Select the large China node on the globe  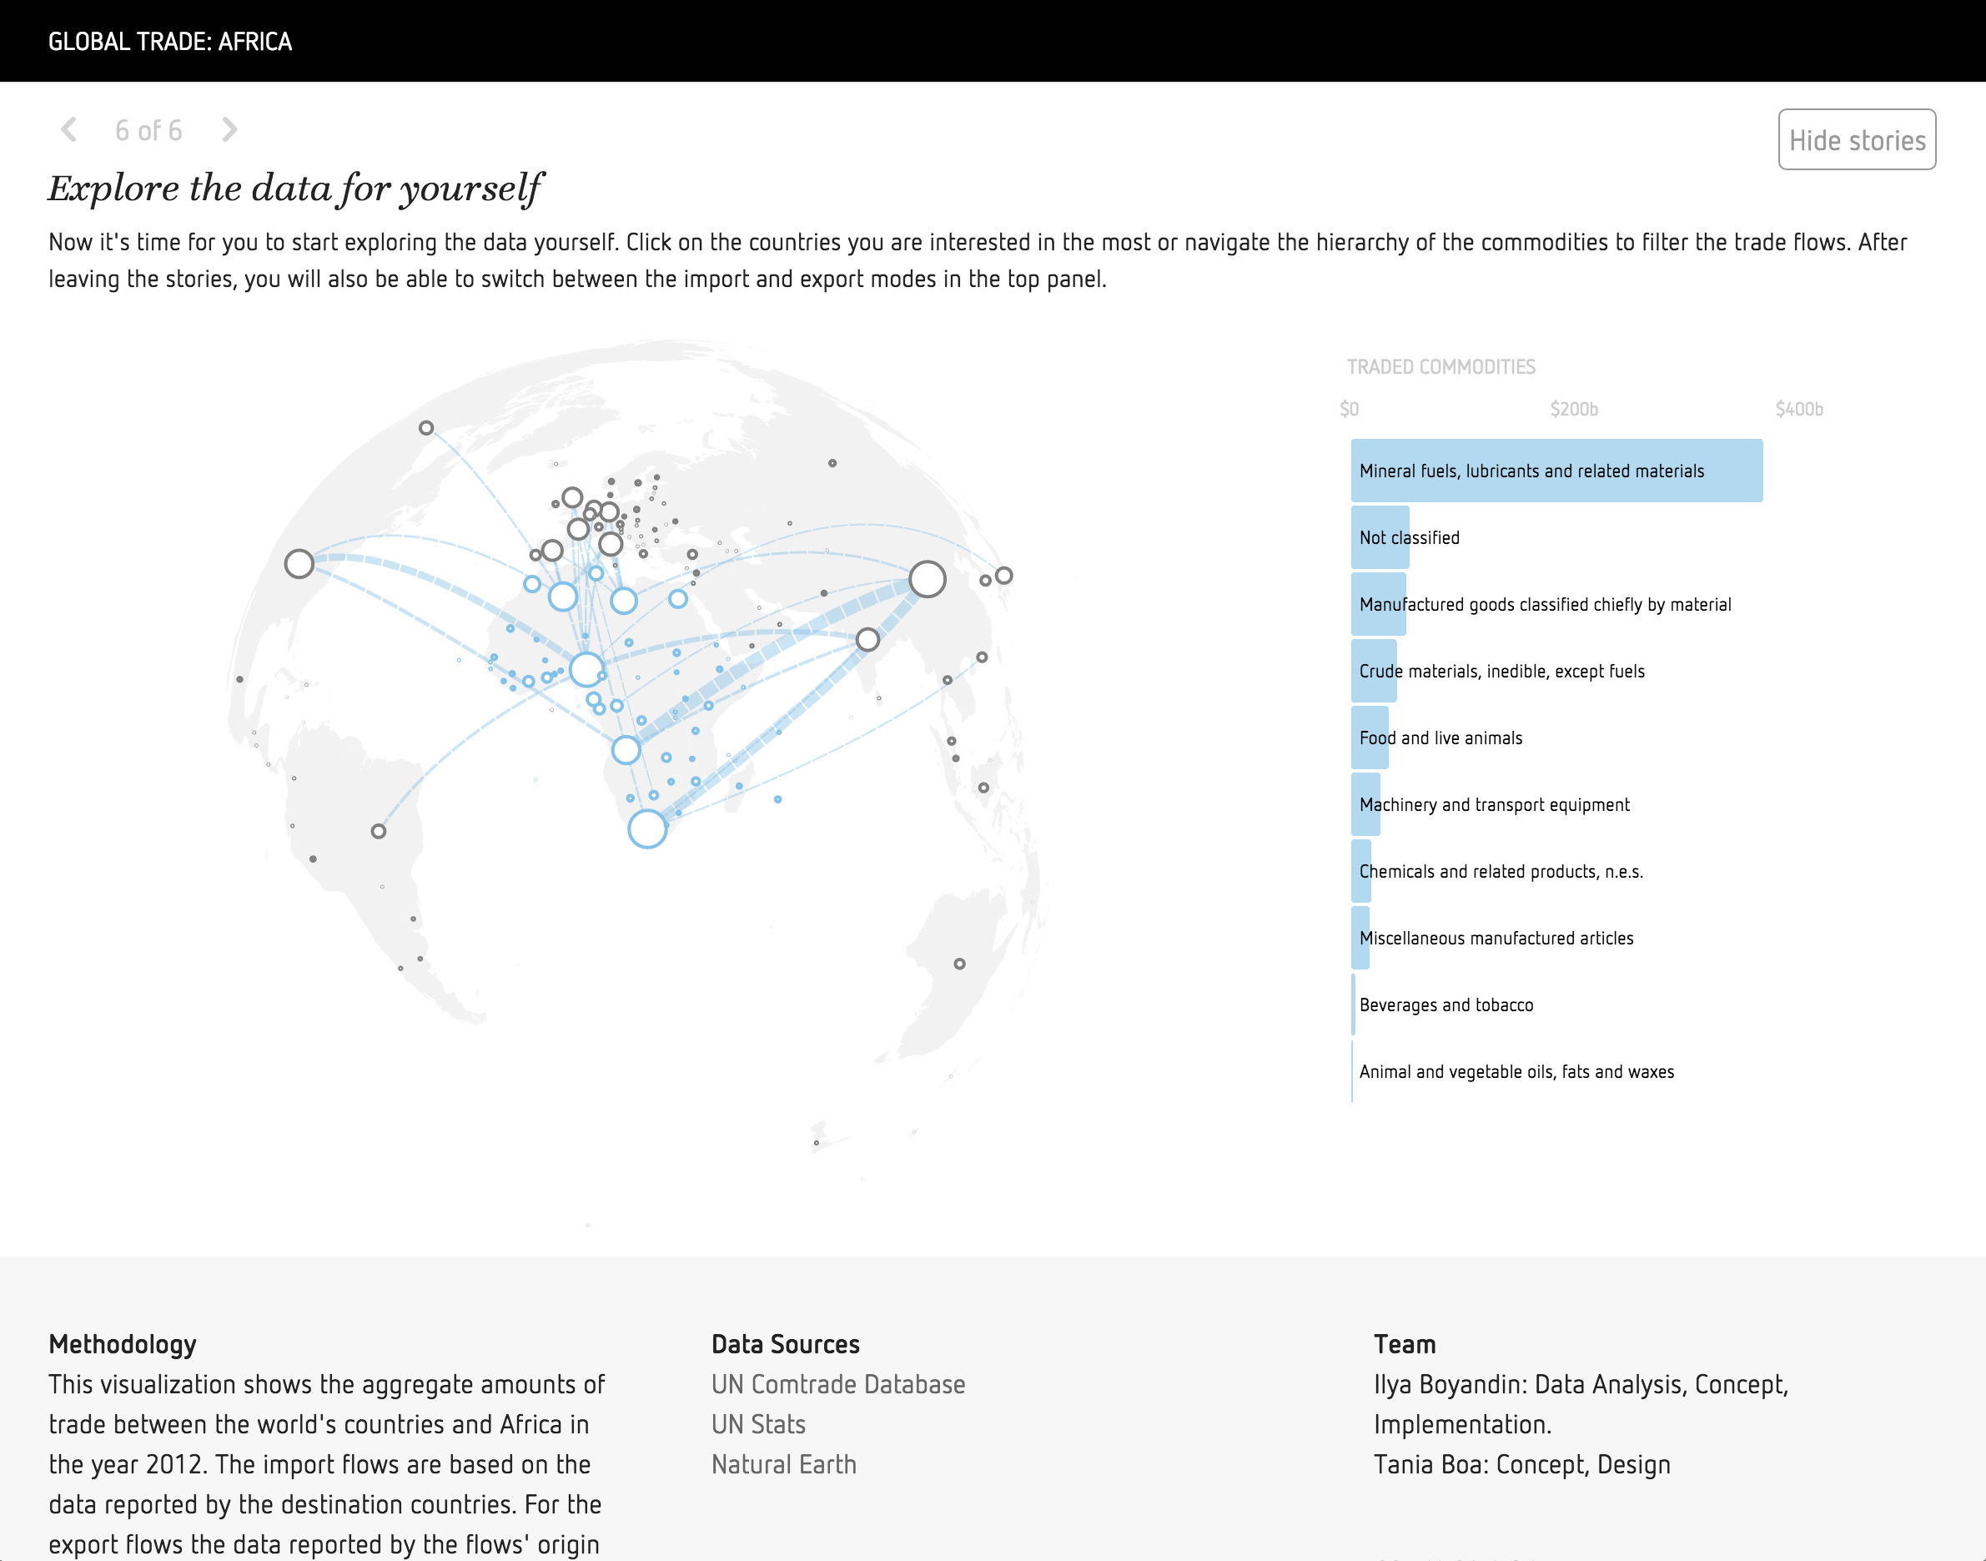click(928, 580)
